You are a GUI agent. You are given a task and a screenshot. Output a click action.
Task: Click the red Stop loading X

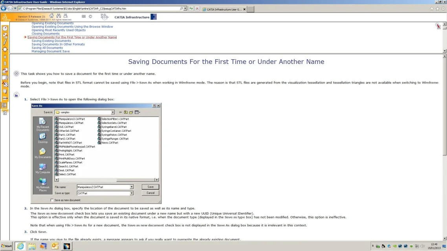click(x=197, y=9)
